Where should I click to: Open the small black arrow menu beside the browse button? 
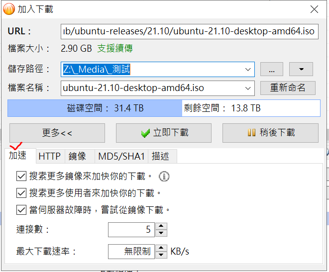pyautogui.click(x=301, y=69)
